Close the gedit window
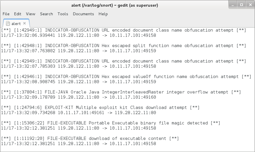This screenshot has height=152, width=255. 250,5
